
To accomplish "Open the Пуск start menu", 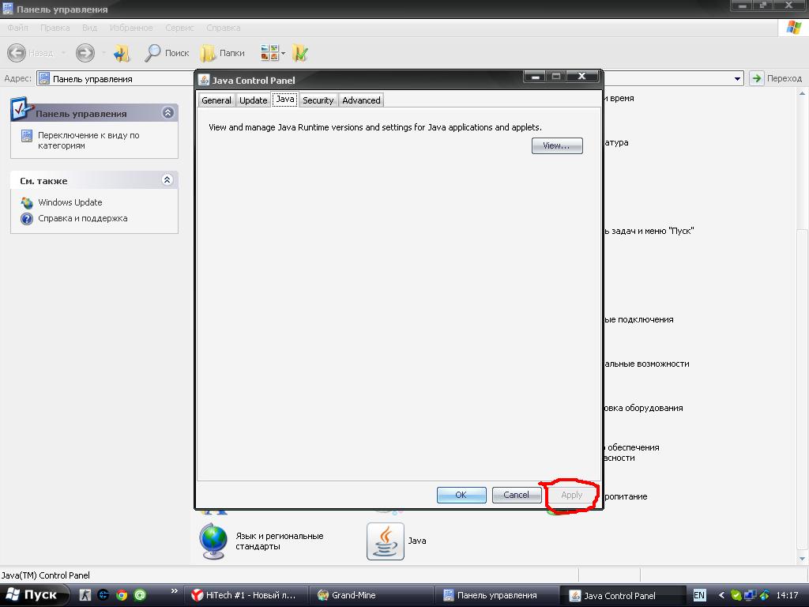I will [x=33, y=595].
